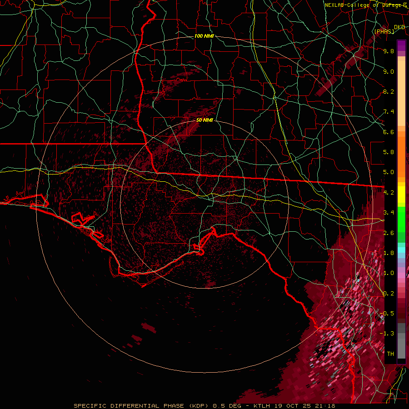
Task: Click the 1.0 value on the scale
Action: 389,273
